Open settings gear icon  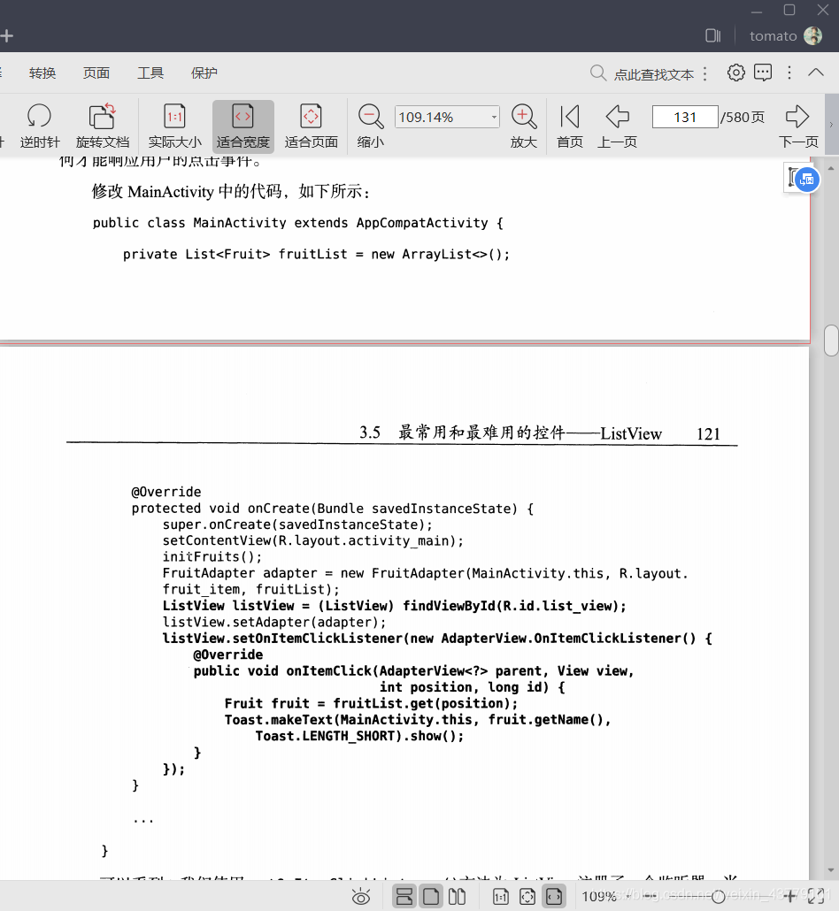pos(735,73)
